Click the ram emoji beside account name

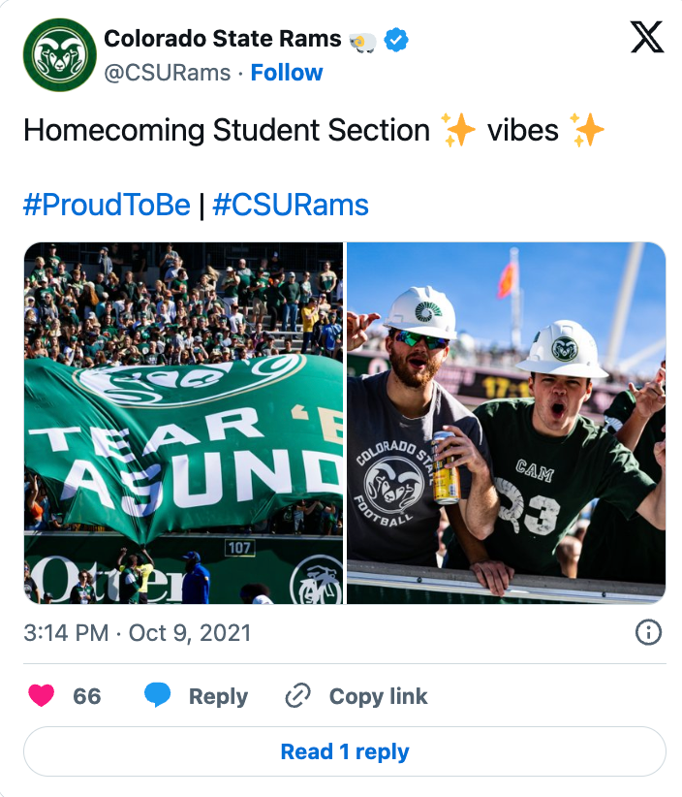coord(363,40)
